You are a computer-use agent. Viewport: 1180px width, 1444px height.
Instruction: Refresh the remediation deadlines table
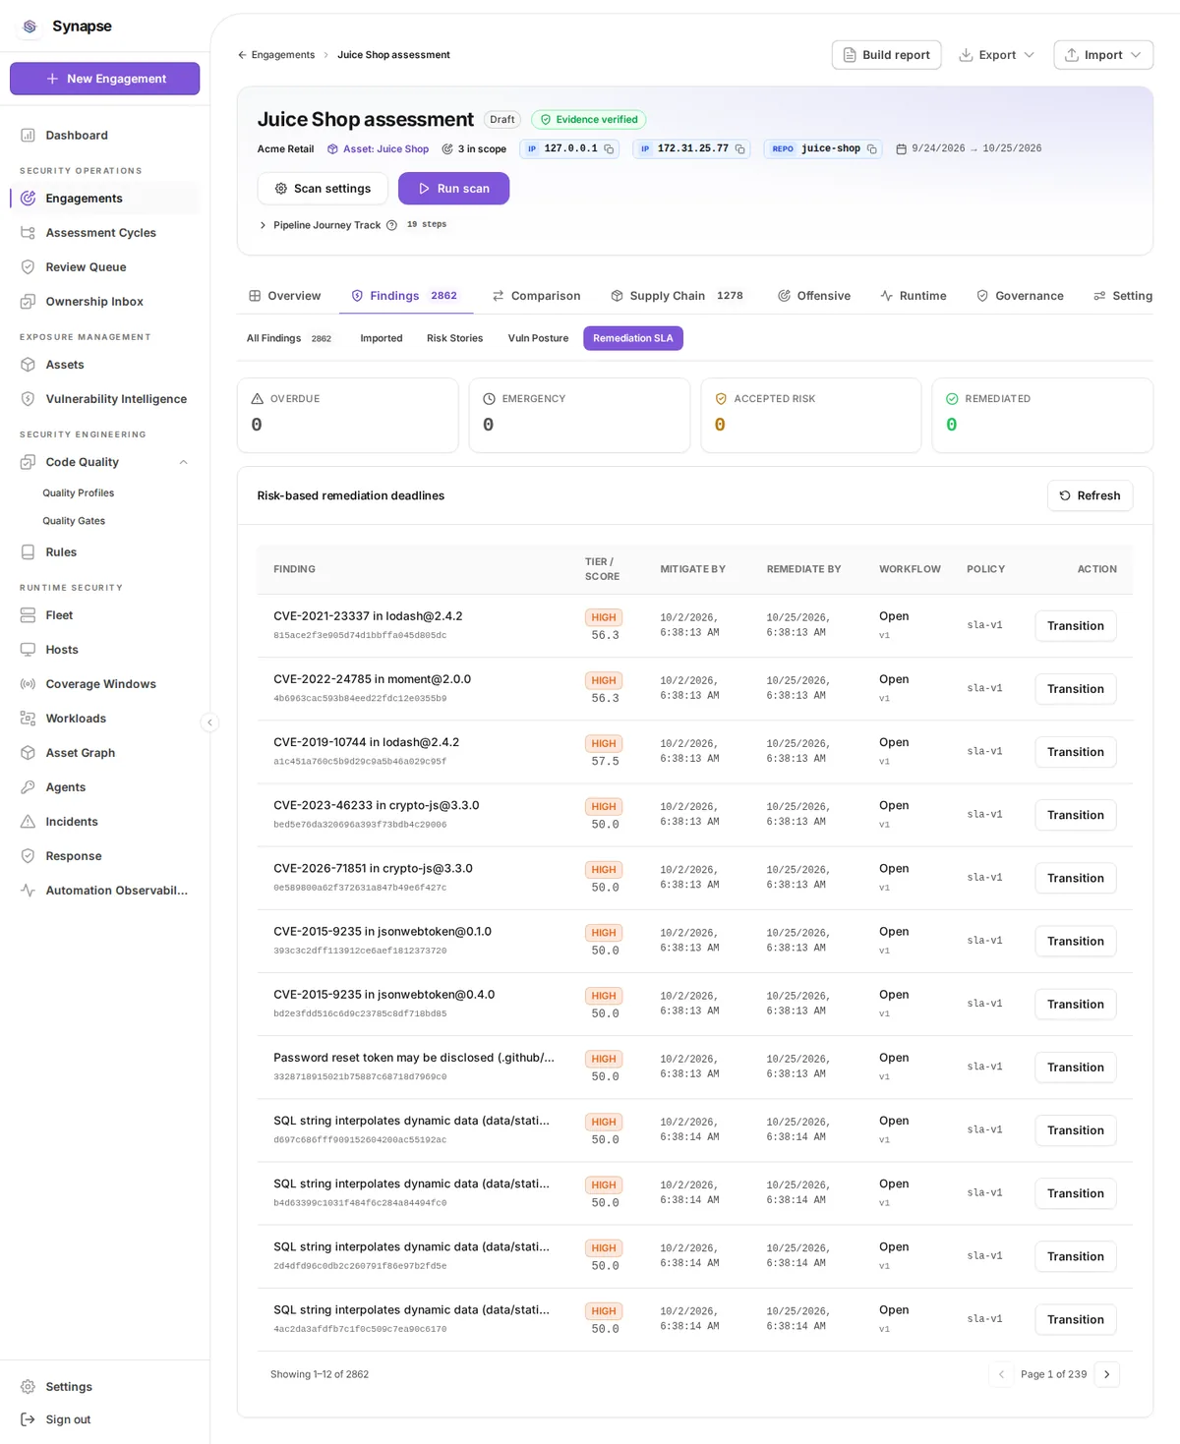(x=1090, y=495)
